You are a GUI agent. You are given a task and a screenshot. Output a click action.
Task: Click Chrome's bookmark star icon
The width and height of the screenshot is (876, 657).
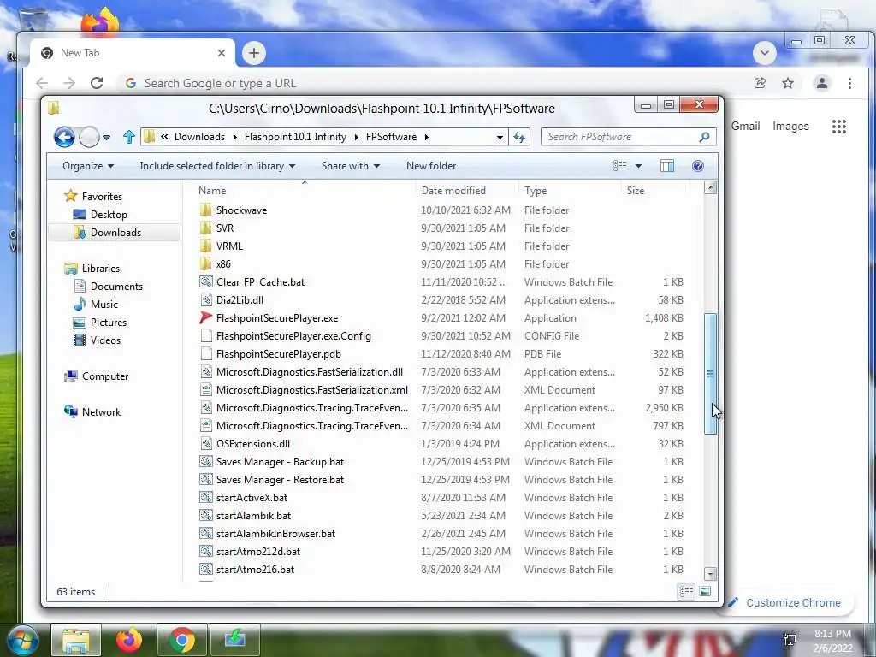coord(788,83)
